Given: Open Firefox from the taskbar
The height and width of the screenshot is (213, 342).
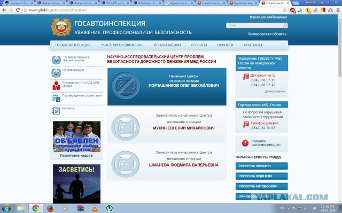Looking at the screenshot, I should 50,208.
